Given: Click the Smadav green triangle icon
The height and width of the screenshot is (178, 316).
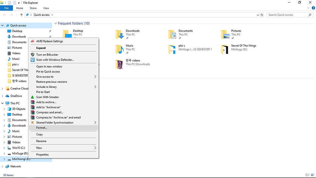Looking at the screenshot, I should 33,97.
